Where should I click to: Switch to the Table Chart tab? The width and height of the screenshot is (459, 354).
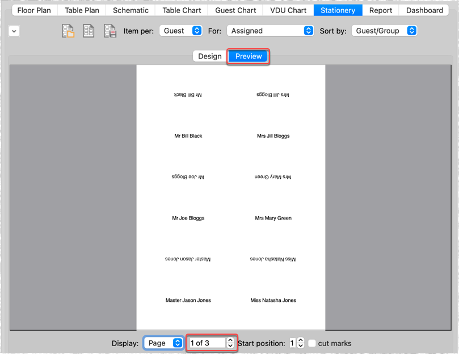(x=182, y=10)
